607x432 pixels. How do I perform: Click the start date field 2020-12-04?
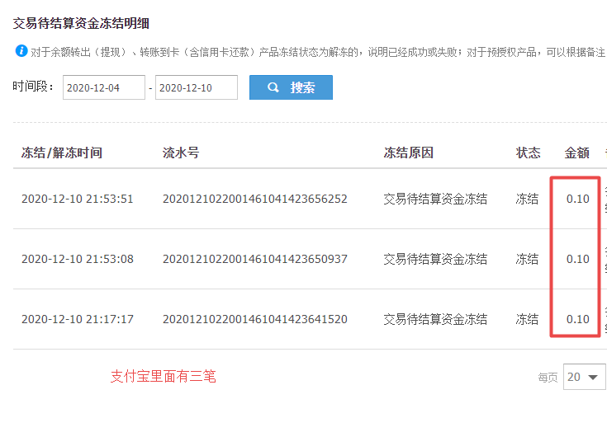[x=103, y=87]
